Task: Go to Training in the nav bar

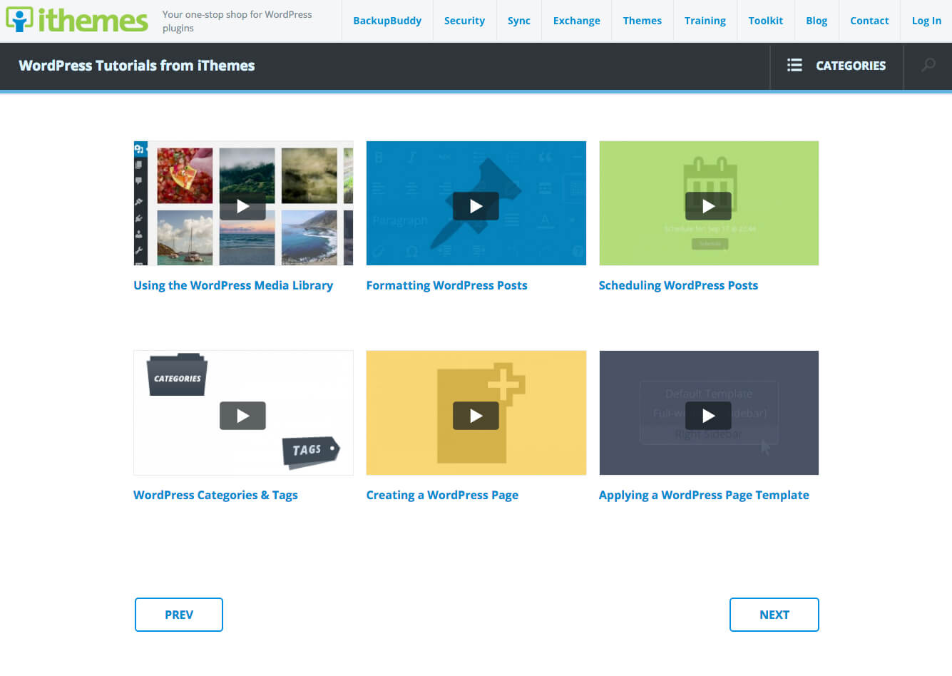Action: [x=705, y=21]
